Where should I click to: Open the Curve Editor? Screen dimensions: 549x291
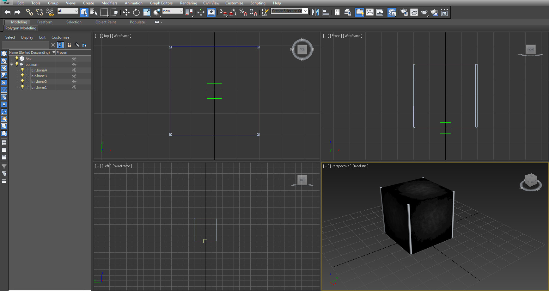tap(370, 12)
